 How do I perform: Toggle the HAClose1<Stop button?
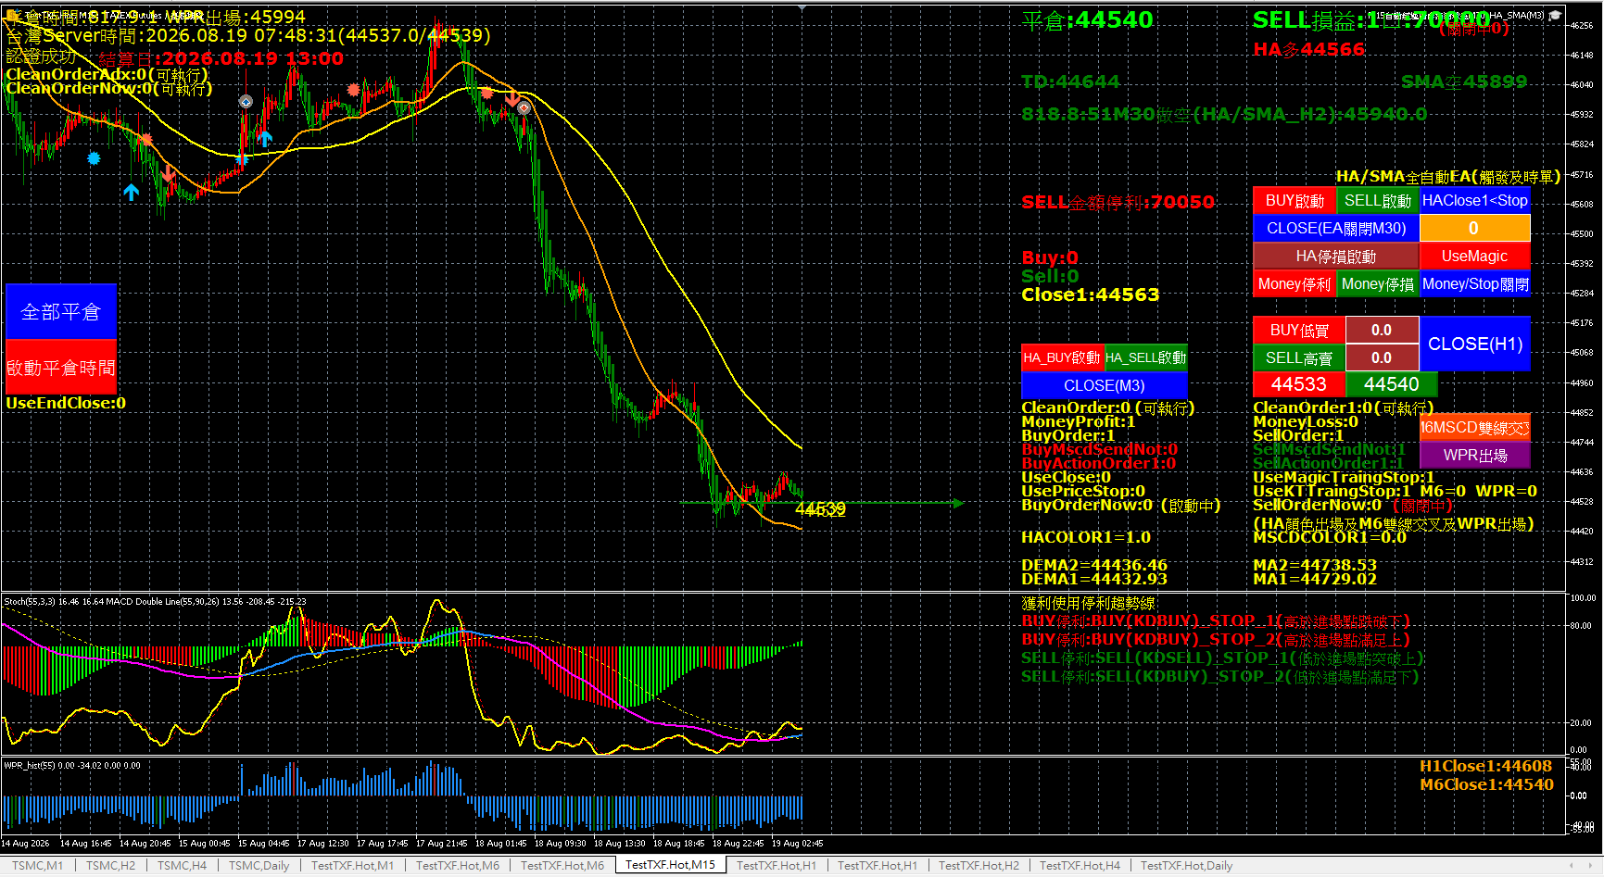pos(1475,201)
